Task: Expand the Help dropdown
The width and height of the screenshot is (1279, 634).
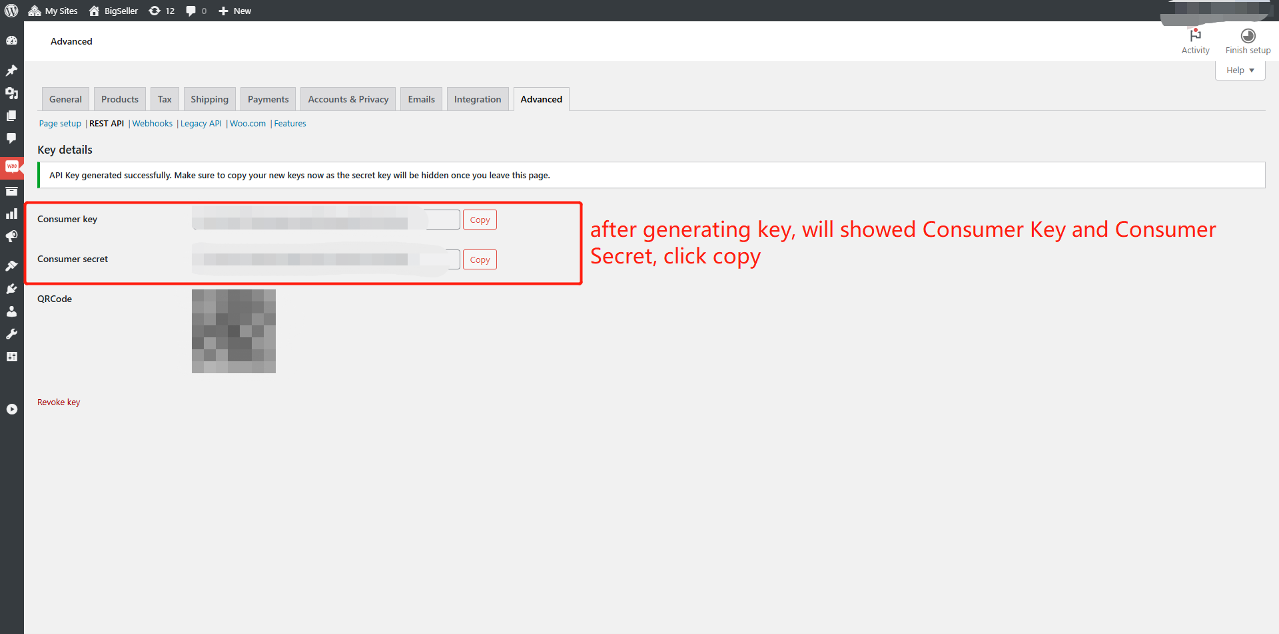Action: click(x=1240, y=71)
